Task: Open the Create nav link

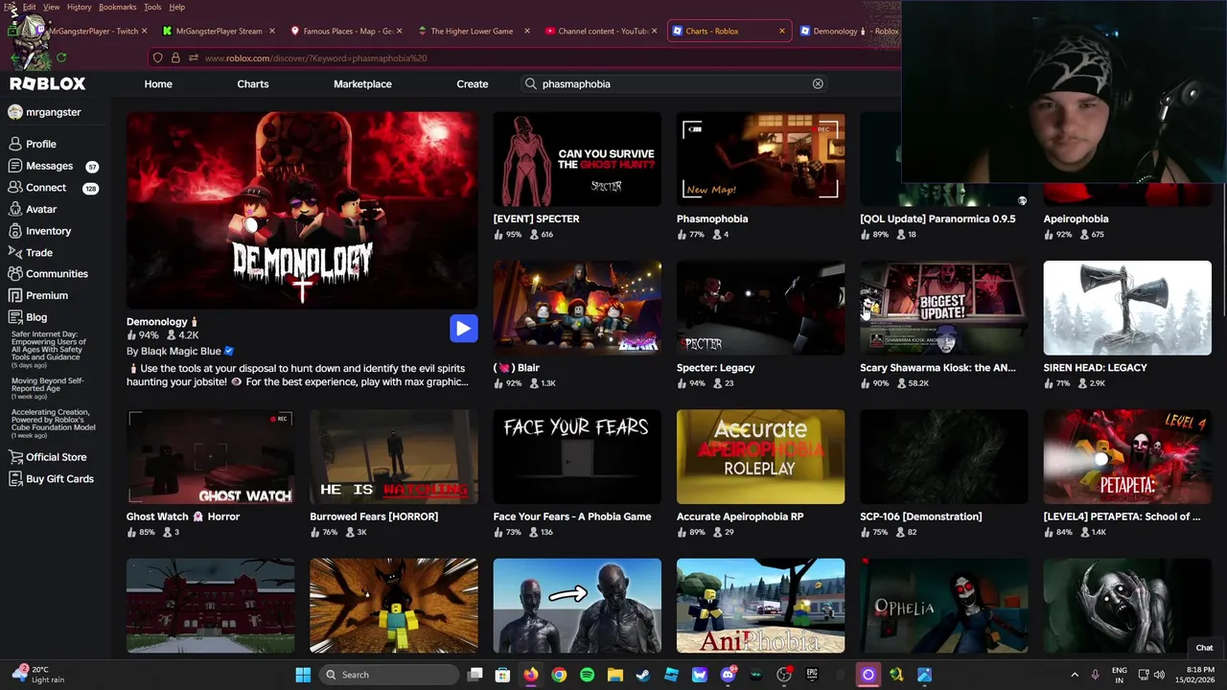Action: click(x=473, y=84)
